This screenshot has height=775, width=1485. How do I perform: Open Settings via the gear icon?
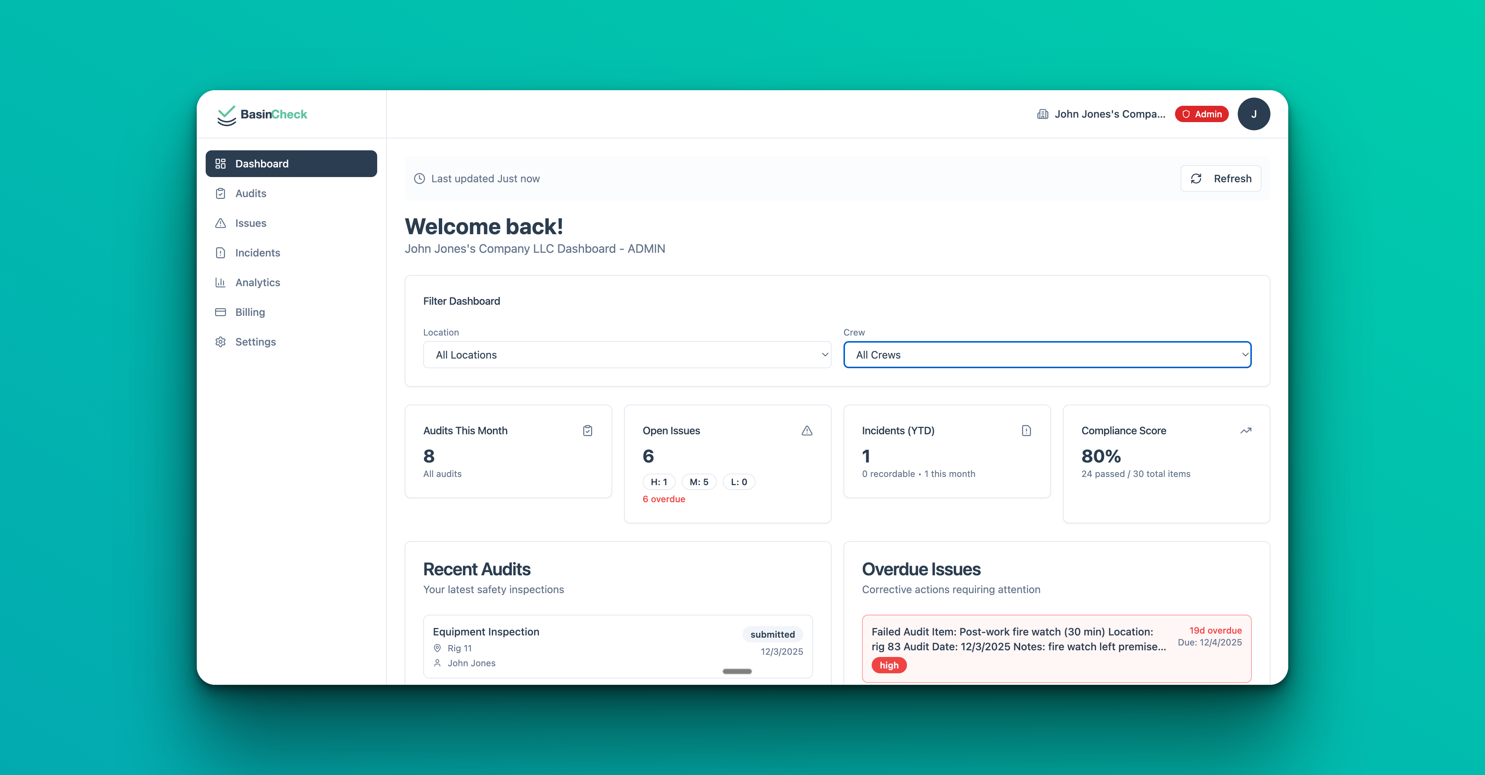221,341
